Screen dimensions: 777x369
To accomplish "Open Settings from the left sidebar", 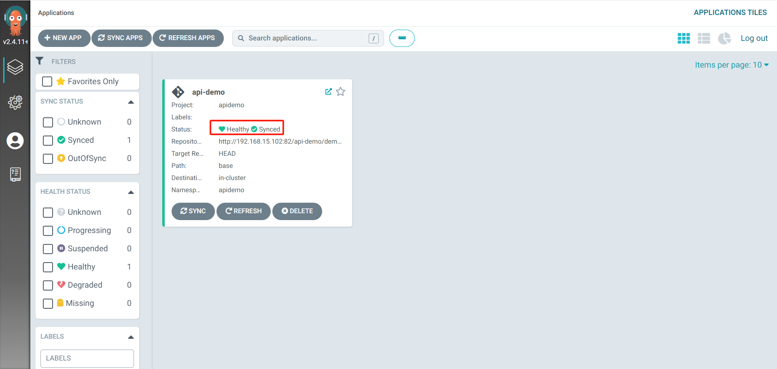I will click(15, 102).
